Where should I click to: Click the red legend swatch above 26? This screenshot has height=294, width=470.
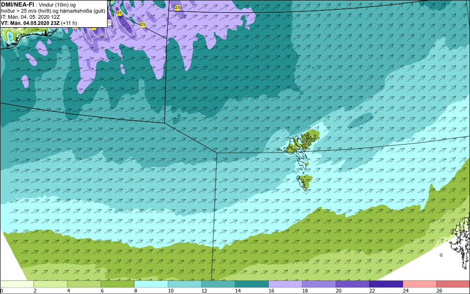(x=453, y=284)
